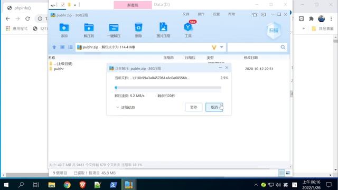This screenshot has height=190, width=338.
Task: Click the search magnifier in 360压缩
Action: click(283, 47)
